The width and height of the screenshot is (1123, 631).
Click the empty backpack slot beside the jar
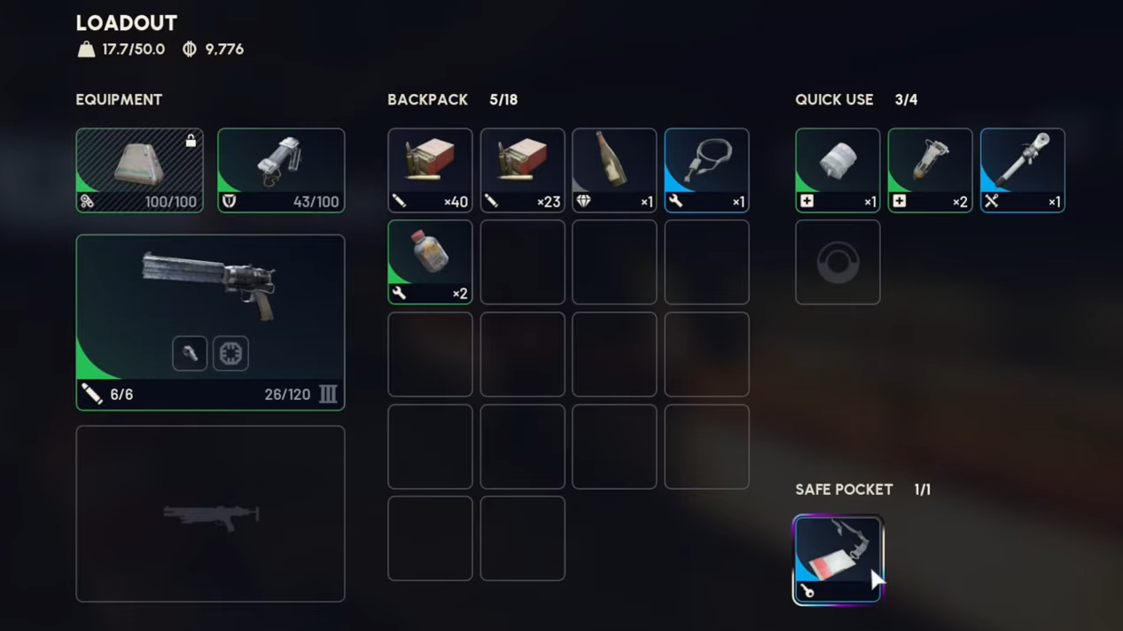click(x=522, y=262)
